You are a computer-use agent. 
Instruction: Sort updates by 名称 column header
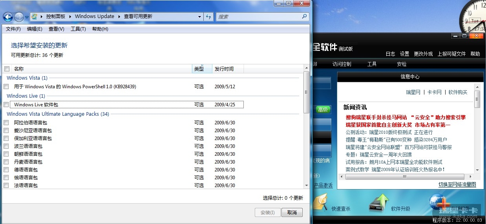[x=102, y=69]
